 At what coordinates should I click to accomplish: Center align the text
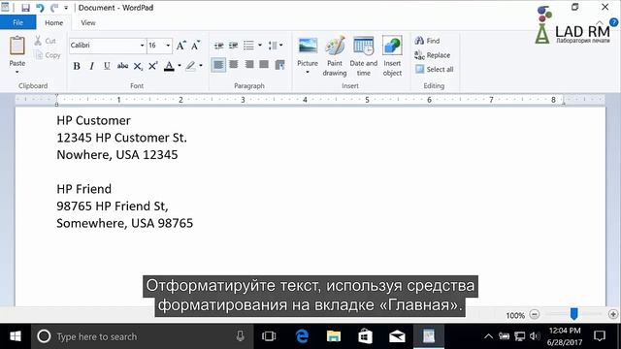point(234,65)
